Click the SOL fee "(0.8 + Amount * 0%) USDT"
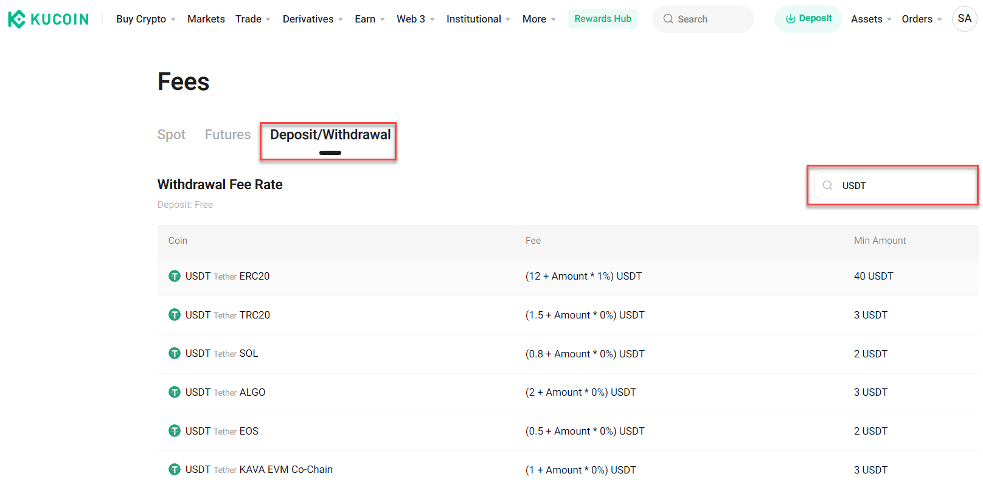Image resolution: width=983 pixels, height=482 pixels. click(585, 354)
